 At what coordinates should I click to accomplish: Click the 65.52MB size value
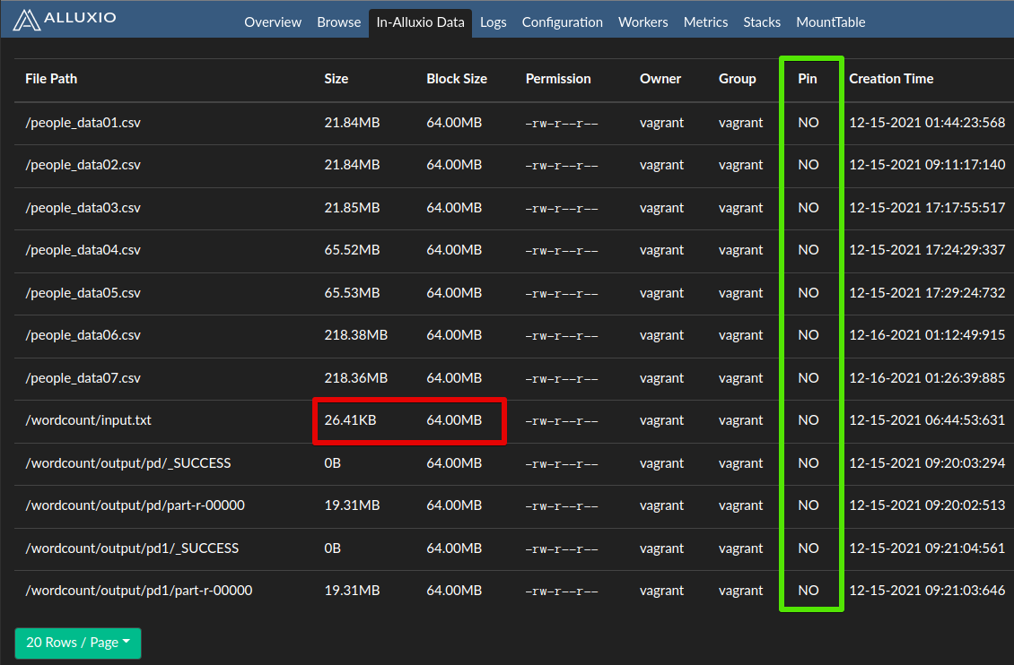click(x=352, y=250)
